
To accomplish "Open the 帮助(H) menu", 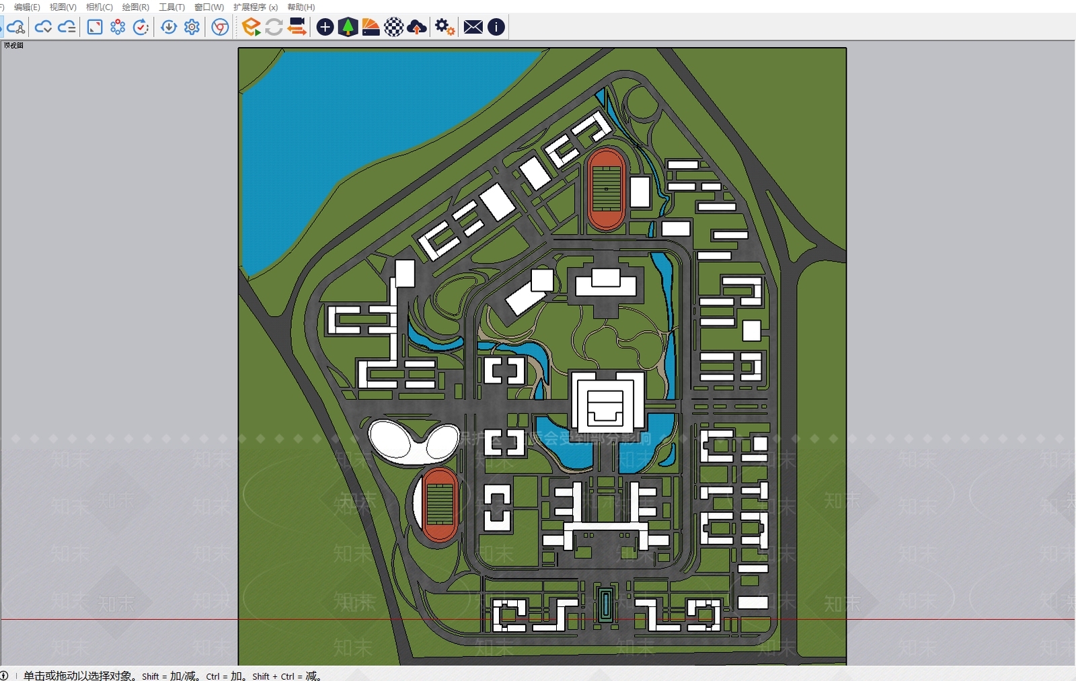I will click(x=301, y=7).
